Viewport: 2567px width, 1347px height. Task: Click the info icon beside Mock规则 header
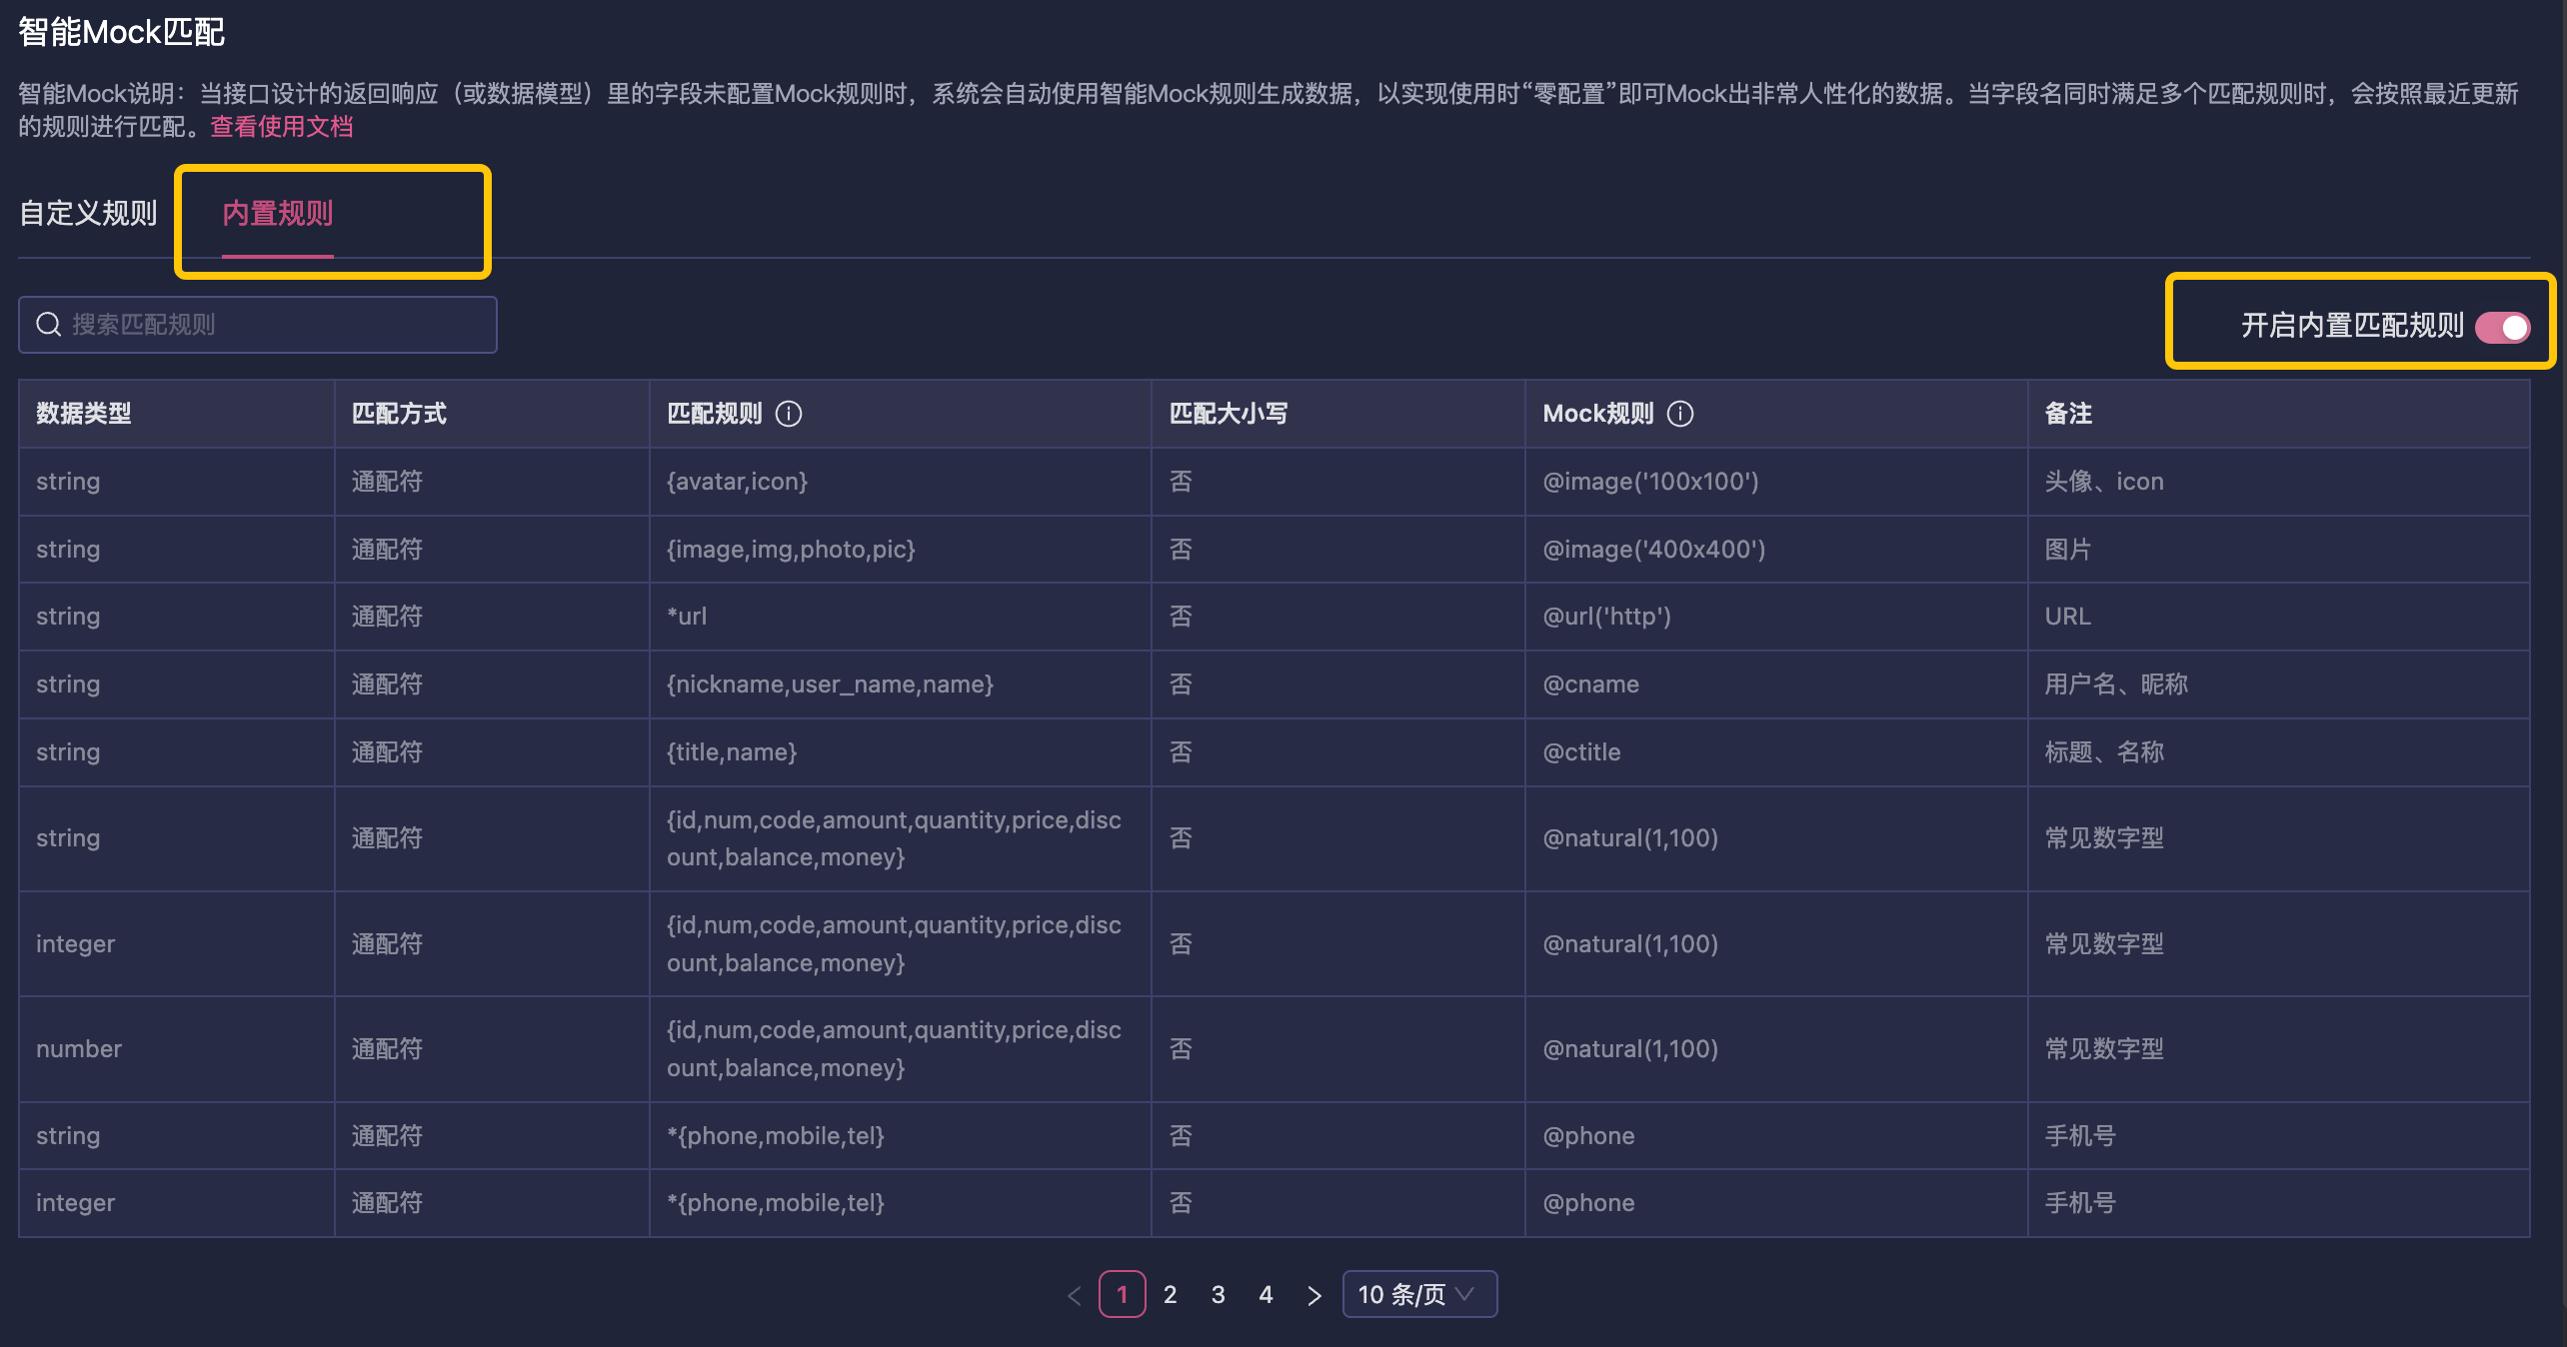pos(1680,414)
